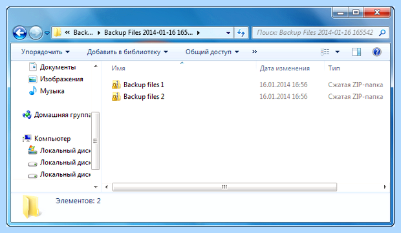Click the navigation pane scrollbar thumb
The height and width of the screenshot is (233, 401).
95,141
